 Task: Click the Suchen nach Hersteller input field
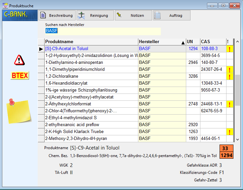pos(103,31)
